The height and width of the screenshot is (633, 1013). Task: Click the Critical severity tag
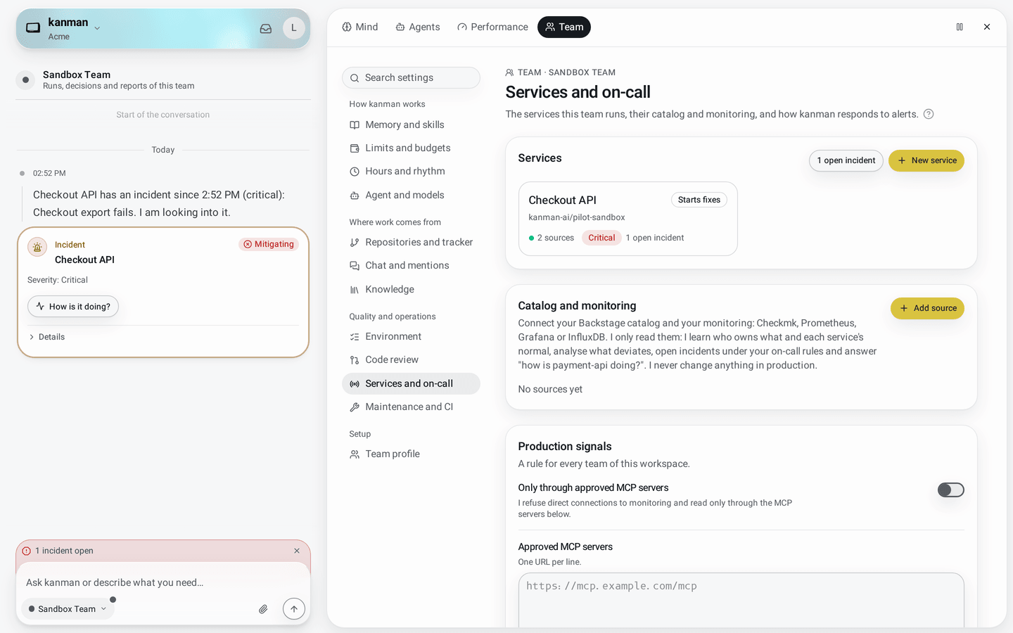[x=601, y=238]
